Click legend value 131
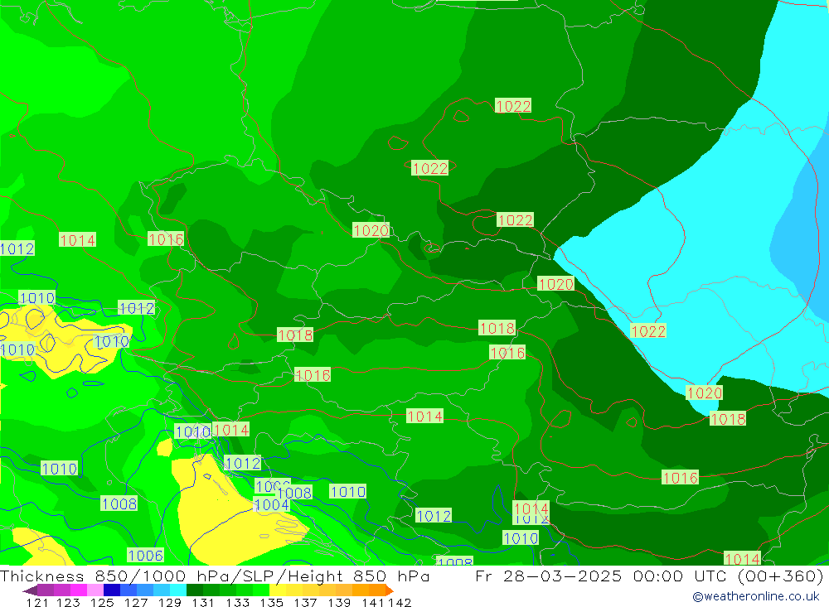The image size is (829, 607). point(203,602)
